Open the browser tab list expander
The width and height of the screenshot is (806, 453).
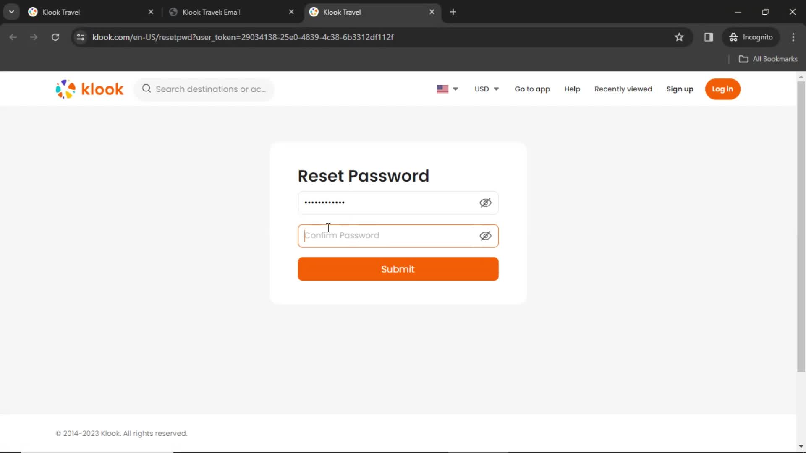12,12
